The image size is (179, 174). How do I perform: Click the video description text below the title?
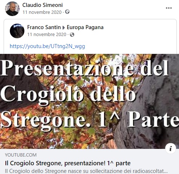pos(86,171)
